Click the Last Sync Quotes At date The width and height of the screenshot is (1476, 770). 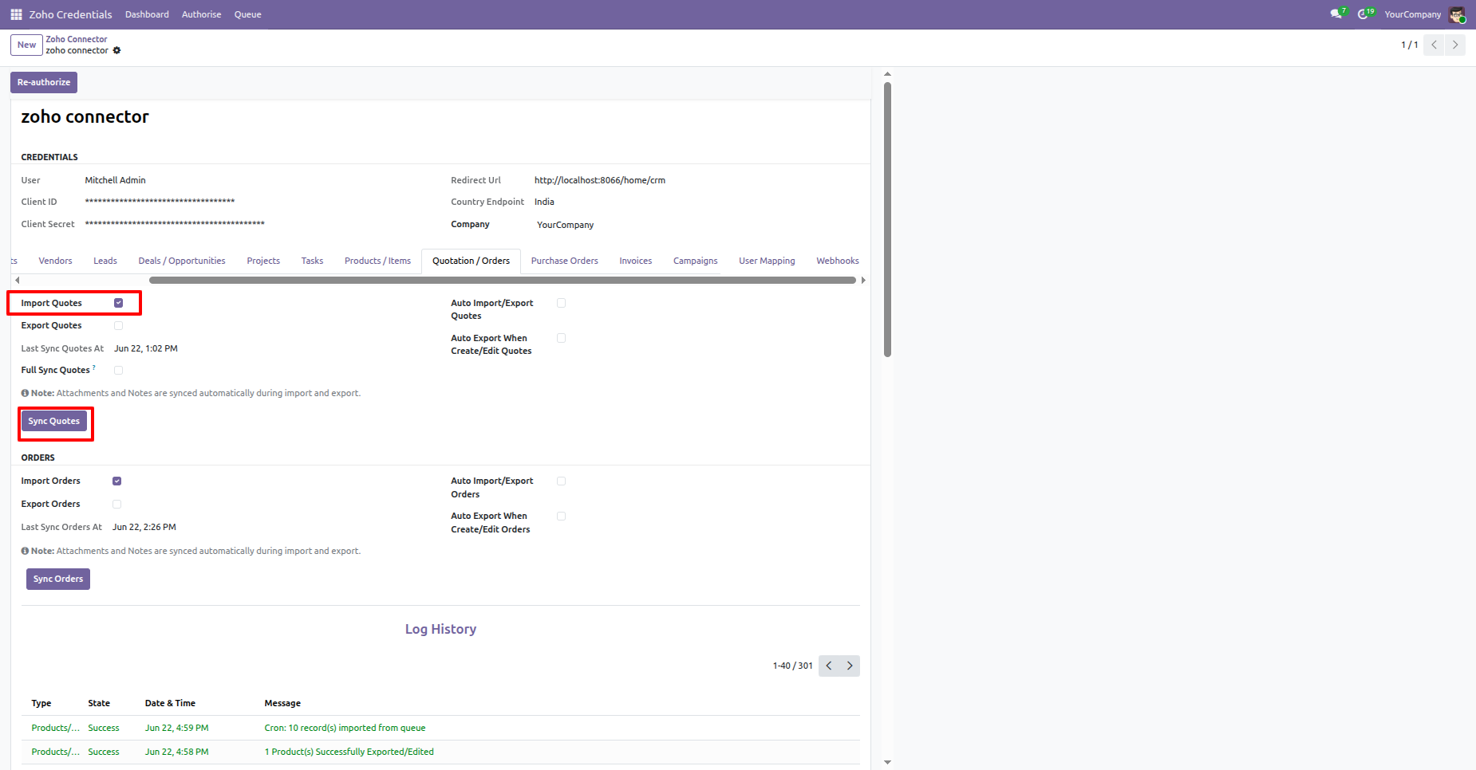tap(146, 348)
